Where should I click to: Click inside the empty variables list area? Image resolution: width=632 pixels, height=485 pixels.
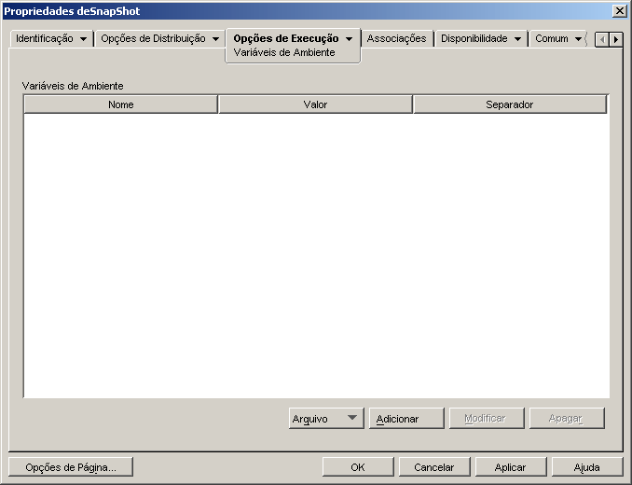point(316,256)
